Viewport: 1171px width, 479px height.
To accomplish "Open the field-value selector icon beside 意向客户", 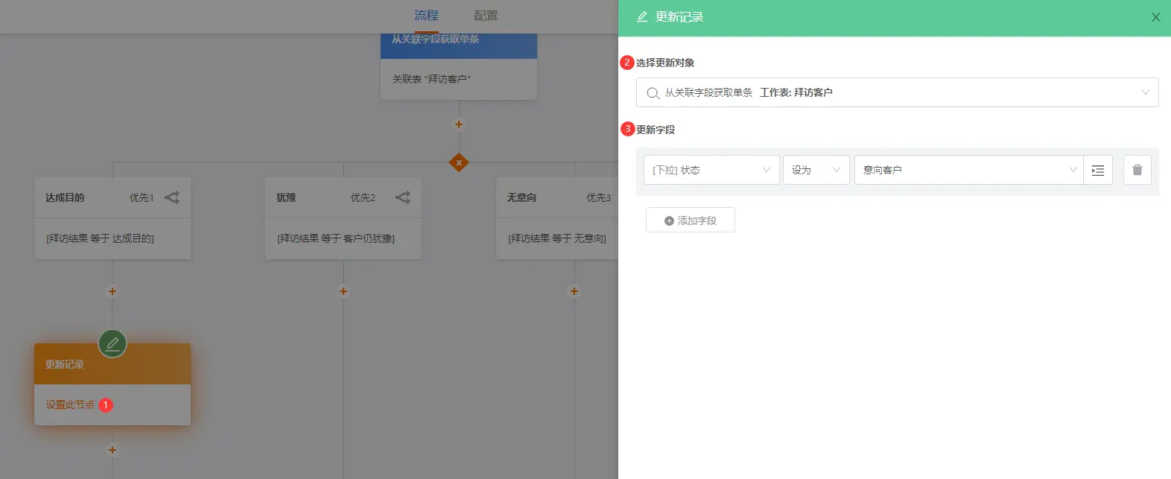I will click(x=1098, y=170).
